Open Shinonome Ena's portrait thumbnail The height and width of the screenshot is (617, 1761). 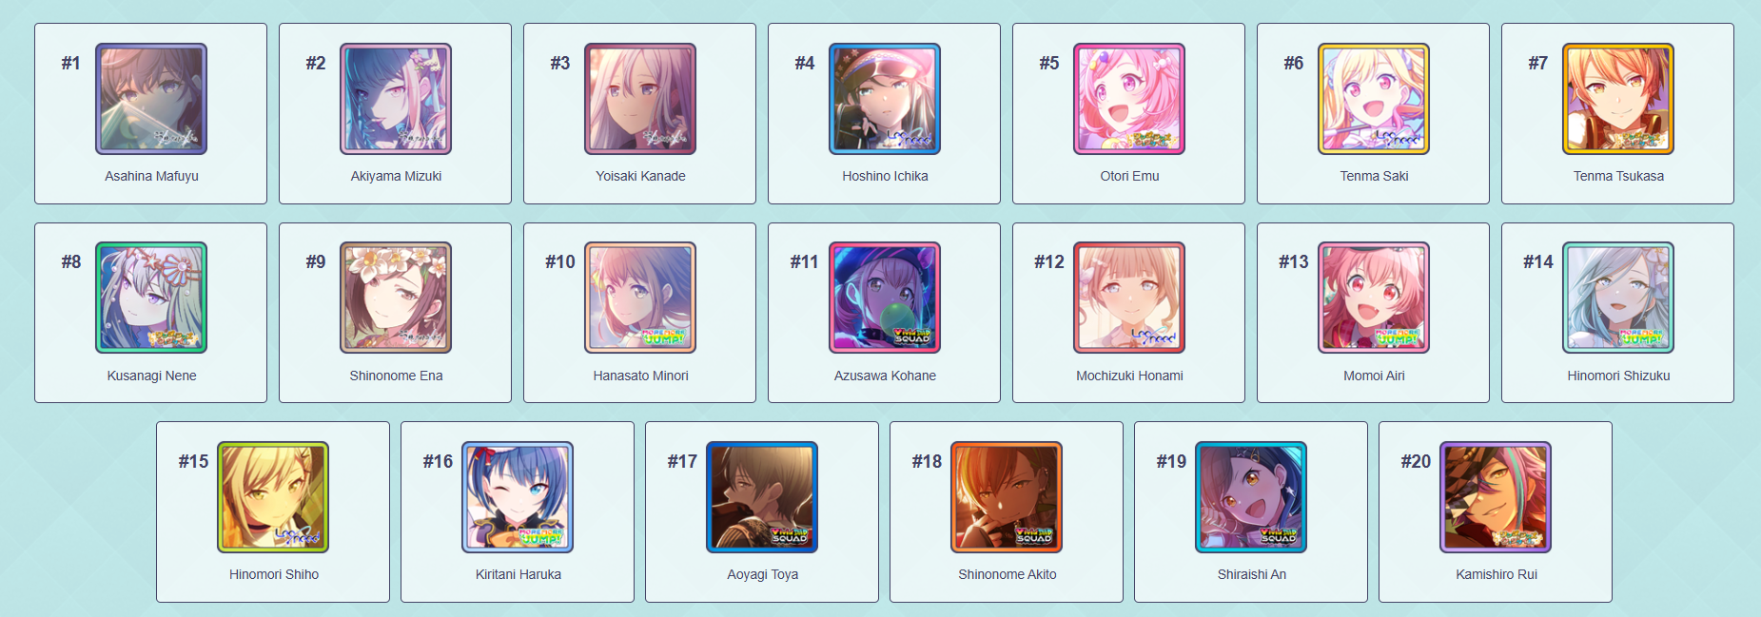[x=396, y=298]
